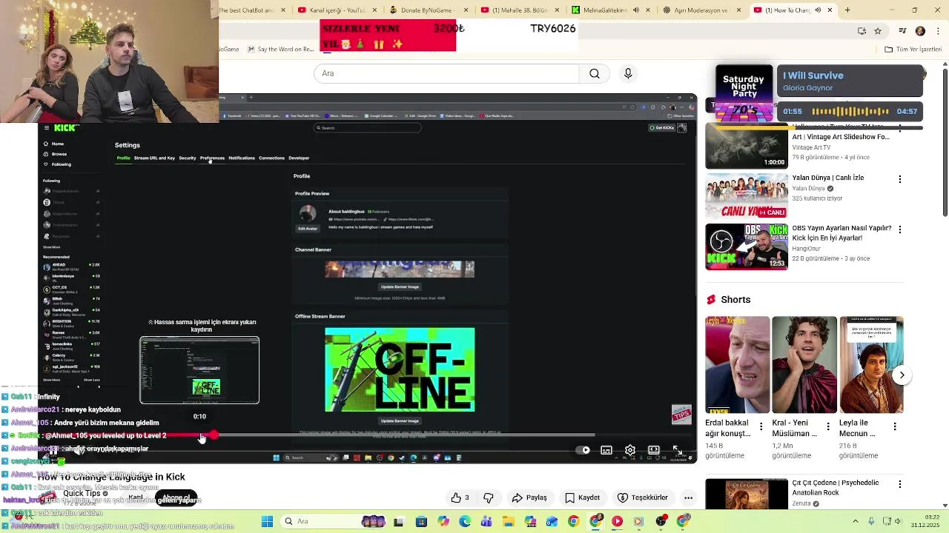
Task: Open the more actions menu beside Teşekkürler
Action: click(689, 497)
